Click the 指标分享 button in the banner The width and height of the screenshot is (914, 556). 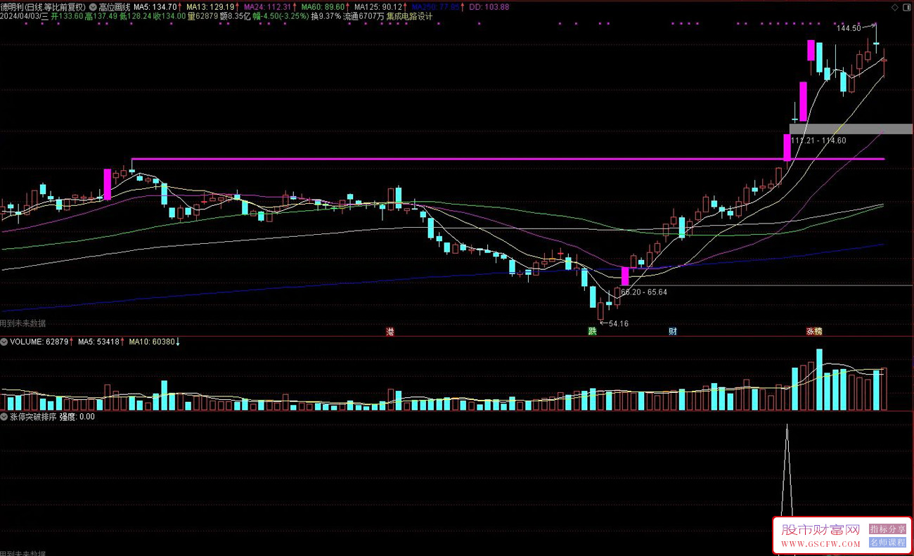coord(888,529)
